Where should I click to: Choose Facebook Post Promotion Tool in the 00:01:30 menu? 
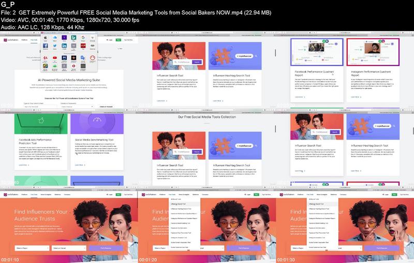coord(319,233)
